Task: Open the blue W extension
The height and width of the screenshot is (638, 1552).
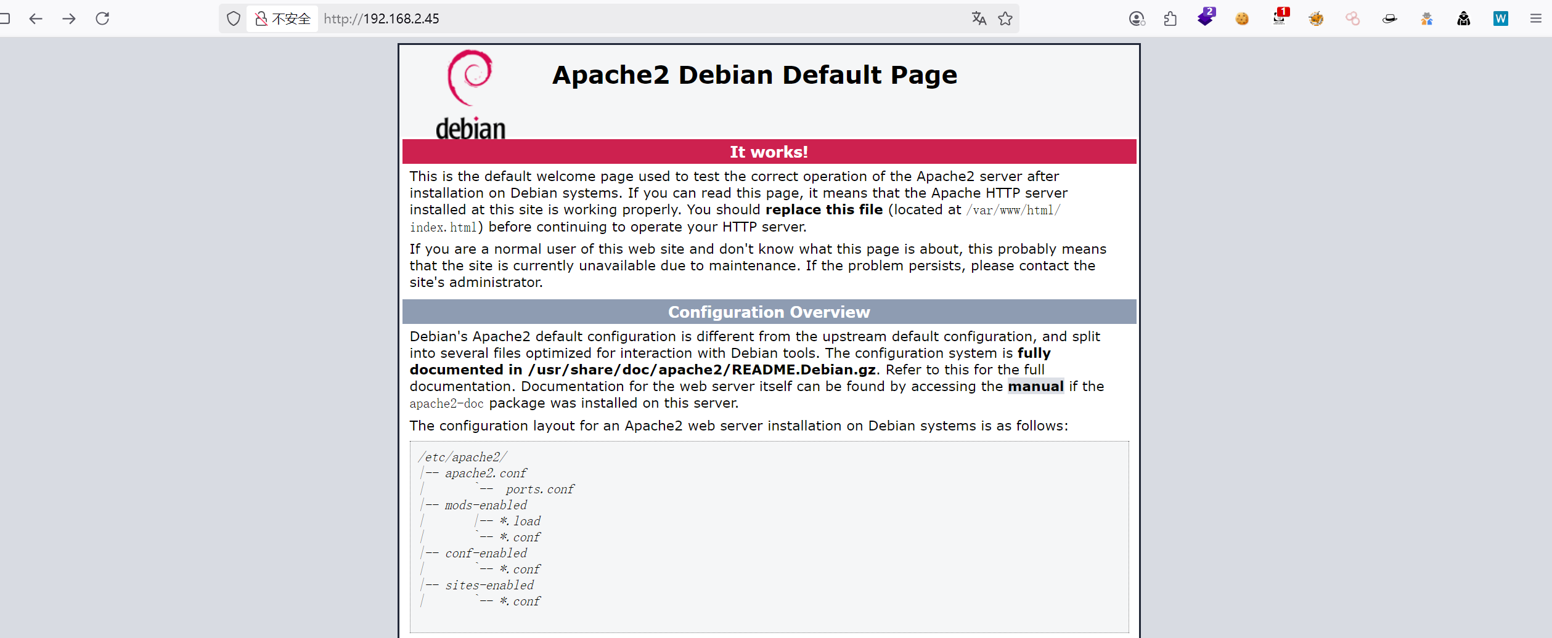Action: (1500, 18)
